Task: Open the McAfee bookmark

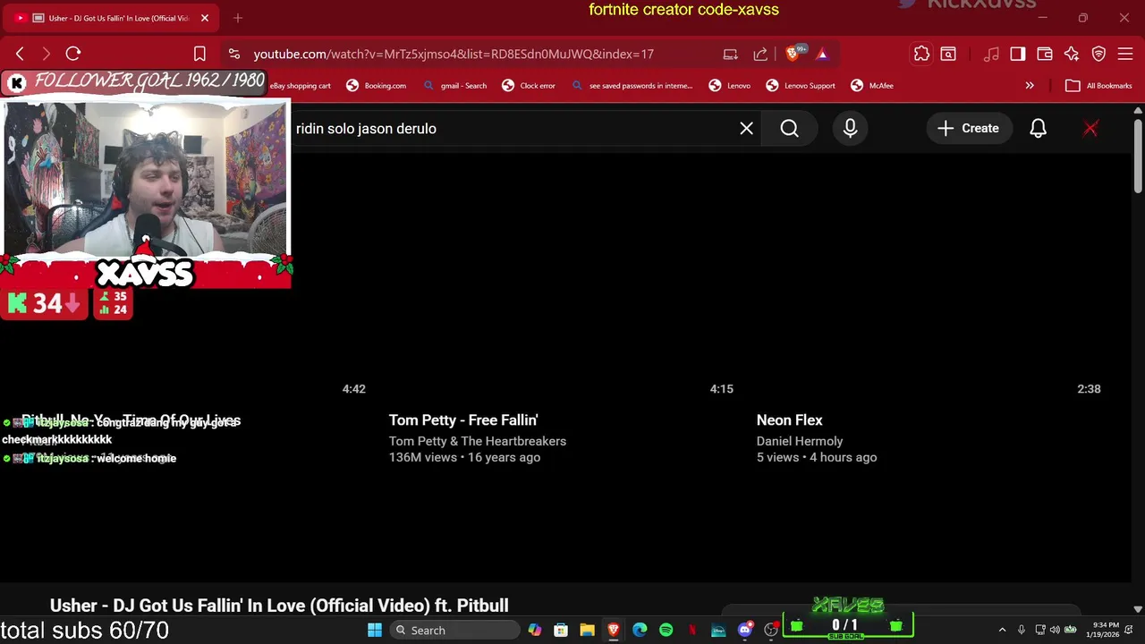Action: pos(871,86)
